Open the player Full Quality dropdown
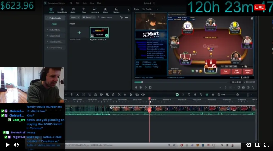 (150, 9)
